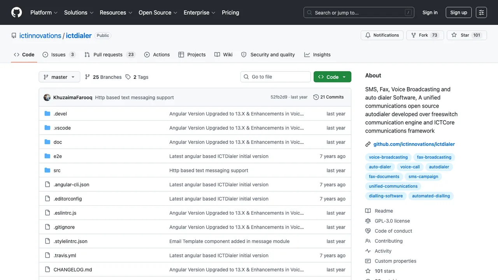Click the e2e folder icon

click(47, 156)
